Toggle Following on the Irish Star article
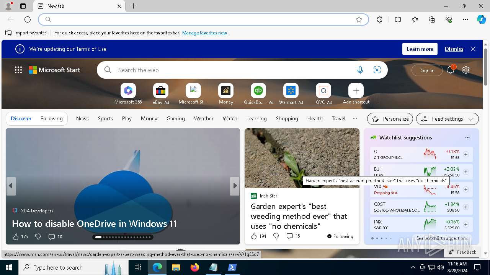 click(340, 236)
